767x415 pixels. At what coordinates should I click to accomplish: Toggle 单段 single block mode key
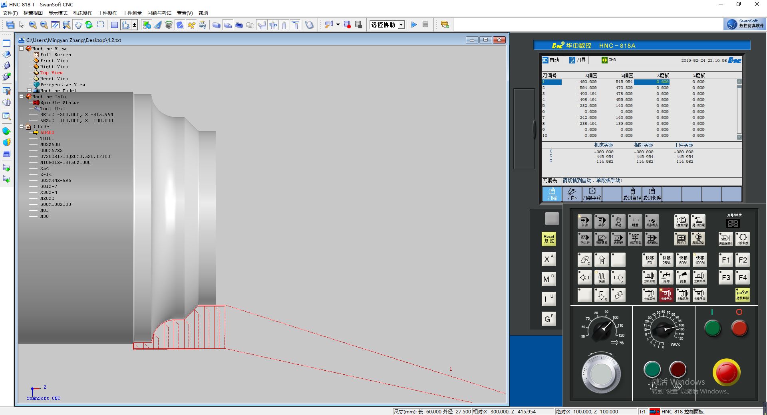point(601,221)
